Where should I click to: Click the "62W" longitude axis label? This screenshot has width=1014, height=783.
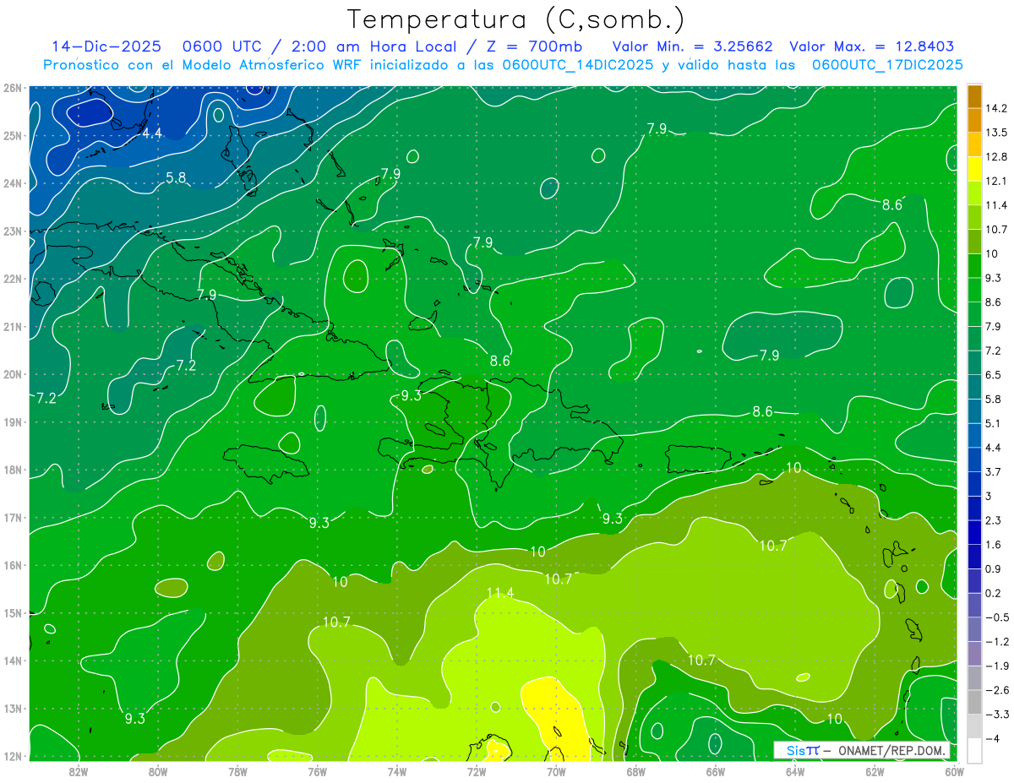875,771
